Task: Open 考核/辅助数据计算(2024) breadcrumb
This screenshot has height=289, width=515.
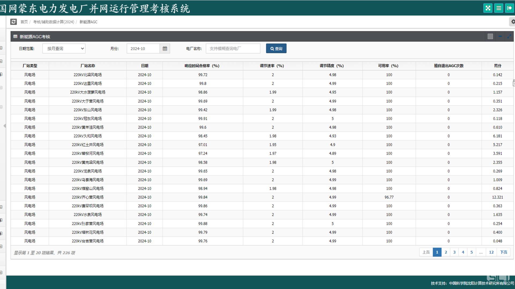Action: pyautogui.click(x=53, y=22)
